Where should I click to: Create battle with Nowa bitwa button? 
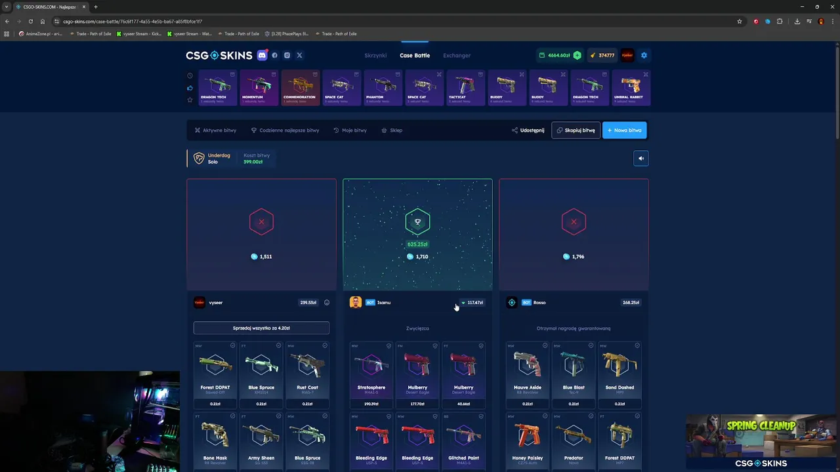click(x=624, y=130)
